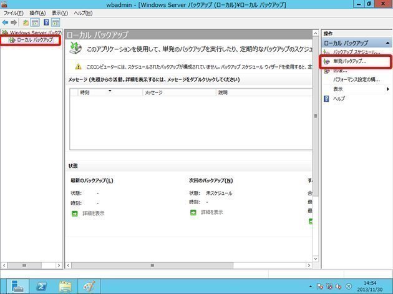Viewport: 393px width, 294px height.
Task: Open help via the toolbar question-mark icon
Action: coord(46,22)
